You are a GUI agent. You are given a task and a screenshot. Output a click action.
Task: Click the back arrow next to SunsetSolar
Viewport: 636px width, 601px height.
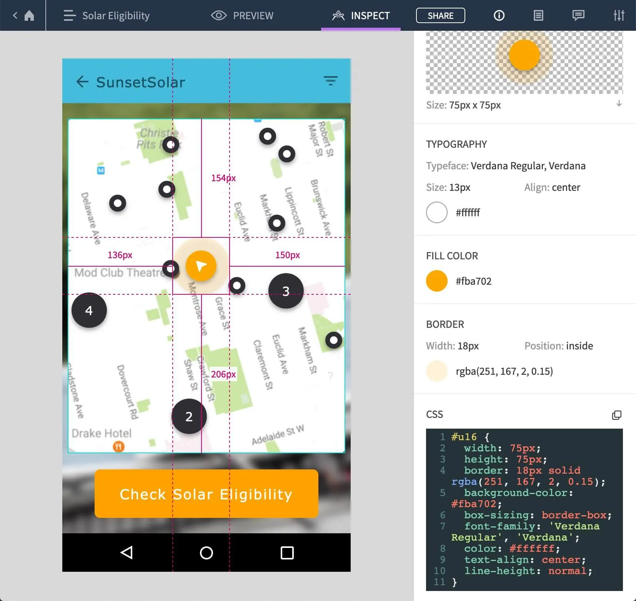[x=82, y=82]
